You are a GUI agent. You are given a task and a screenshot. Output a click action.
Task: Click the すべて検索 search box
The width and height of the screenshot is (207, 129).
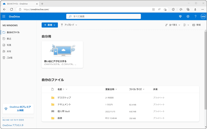pos(103,16)
